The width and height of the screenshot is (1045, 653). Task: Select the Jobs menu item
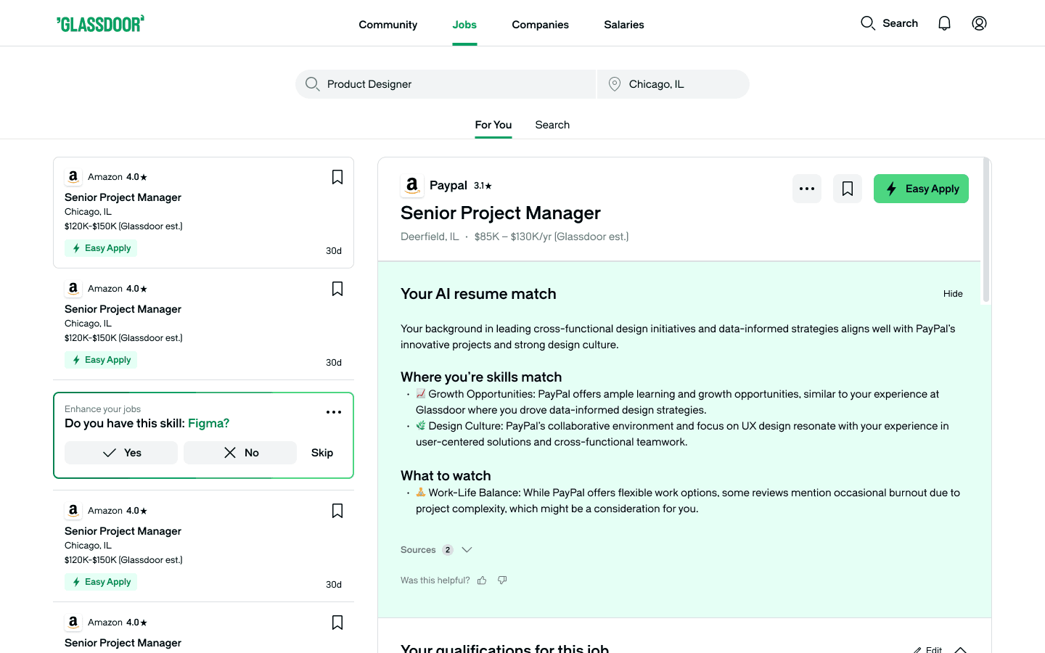pos(464,25)
